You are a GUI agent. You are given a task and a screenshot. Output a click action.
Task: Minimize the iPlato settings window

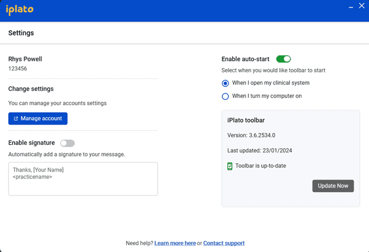tap(351, 7)
